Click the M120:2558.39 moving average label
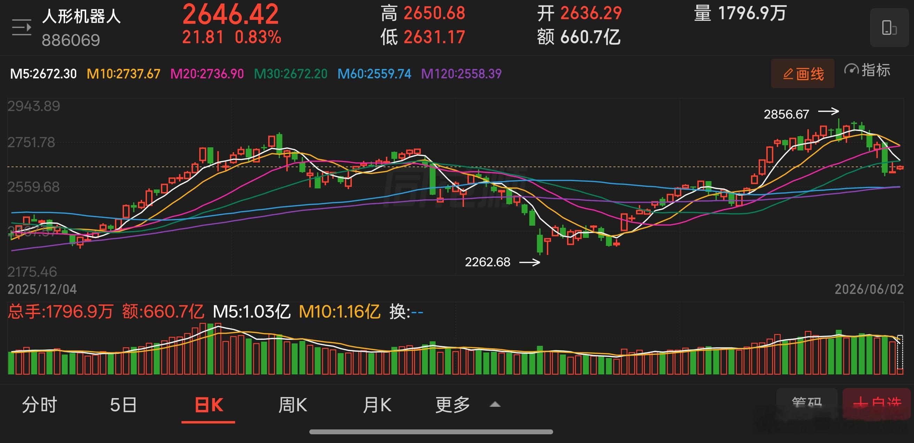 pos(461,74)
